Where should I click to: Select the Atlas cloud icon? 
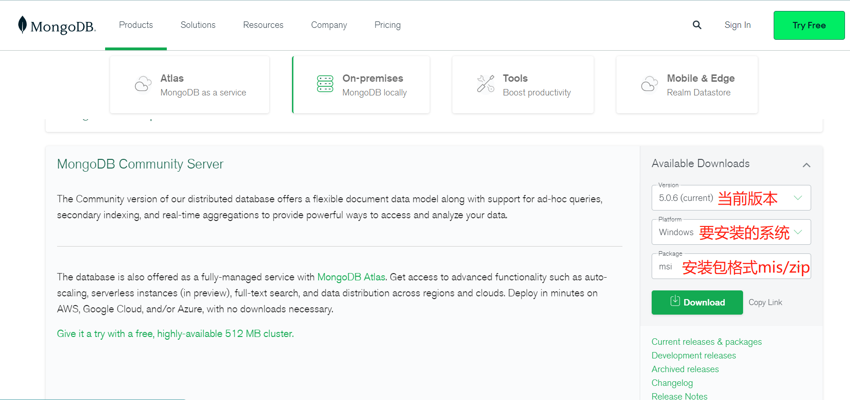[143, 84]
